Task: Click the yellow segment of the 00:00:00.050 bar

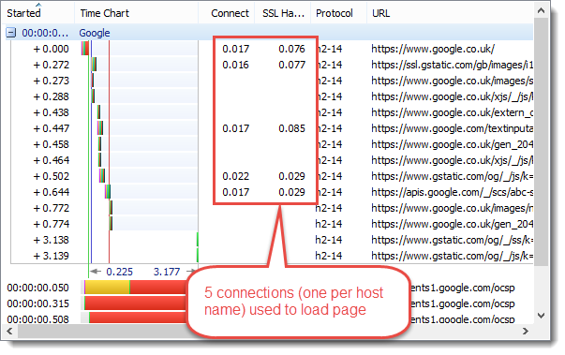Action: [107, 288]
